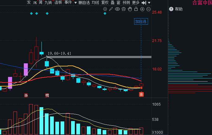Toggle 均线 moving average display
The height and width of the screenshot is (135, 212).
[x=95, y=2]
